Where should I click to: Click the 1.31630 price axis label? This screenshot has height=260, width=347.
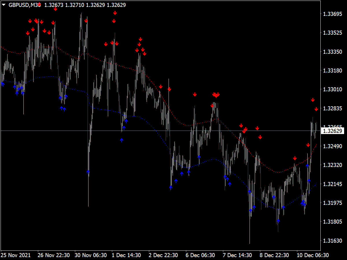(x=333, y=241)
